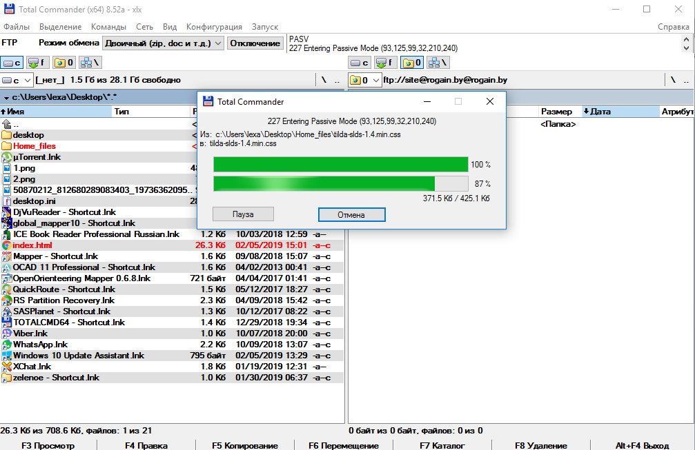Select left panel drive c button

[x=12, y=63]
